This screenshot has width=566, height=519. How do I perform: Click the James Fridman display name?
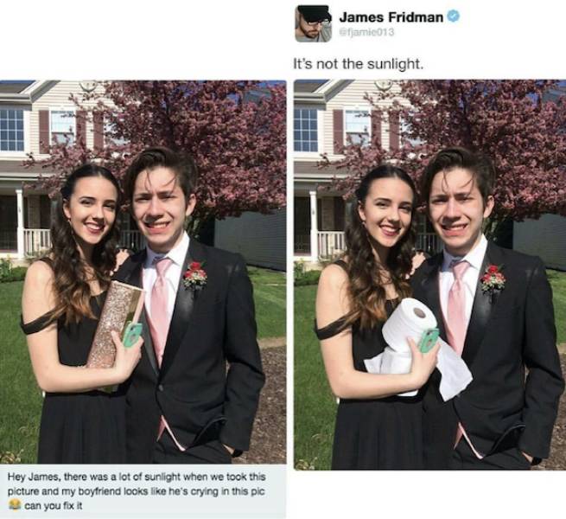(x=391, y=16)
